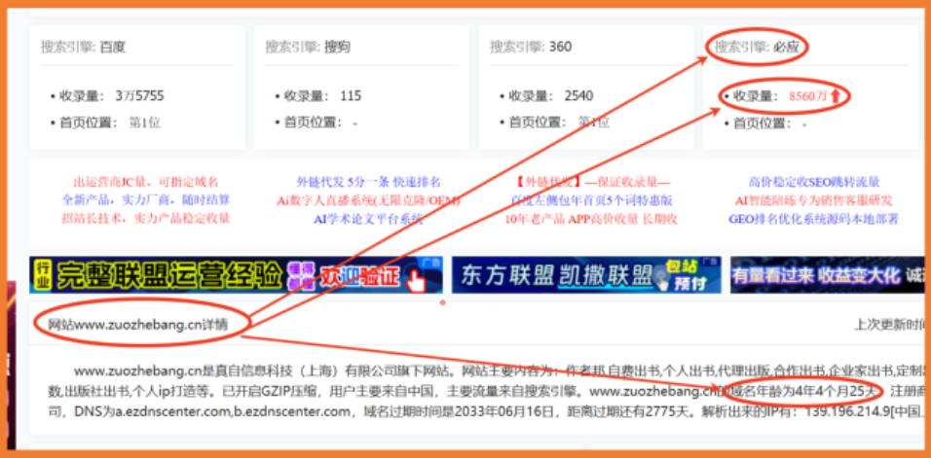Open the 外链代发 5分一条 快速排名 link

point(368,182)
